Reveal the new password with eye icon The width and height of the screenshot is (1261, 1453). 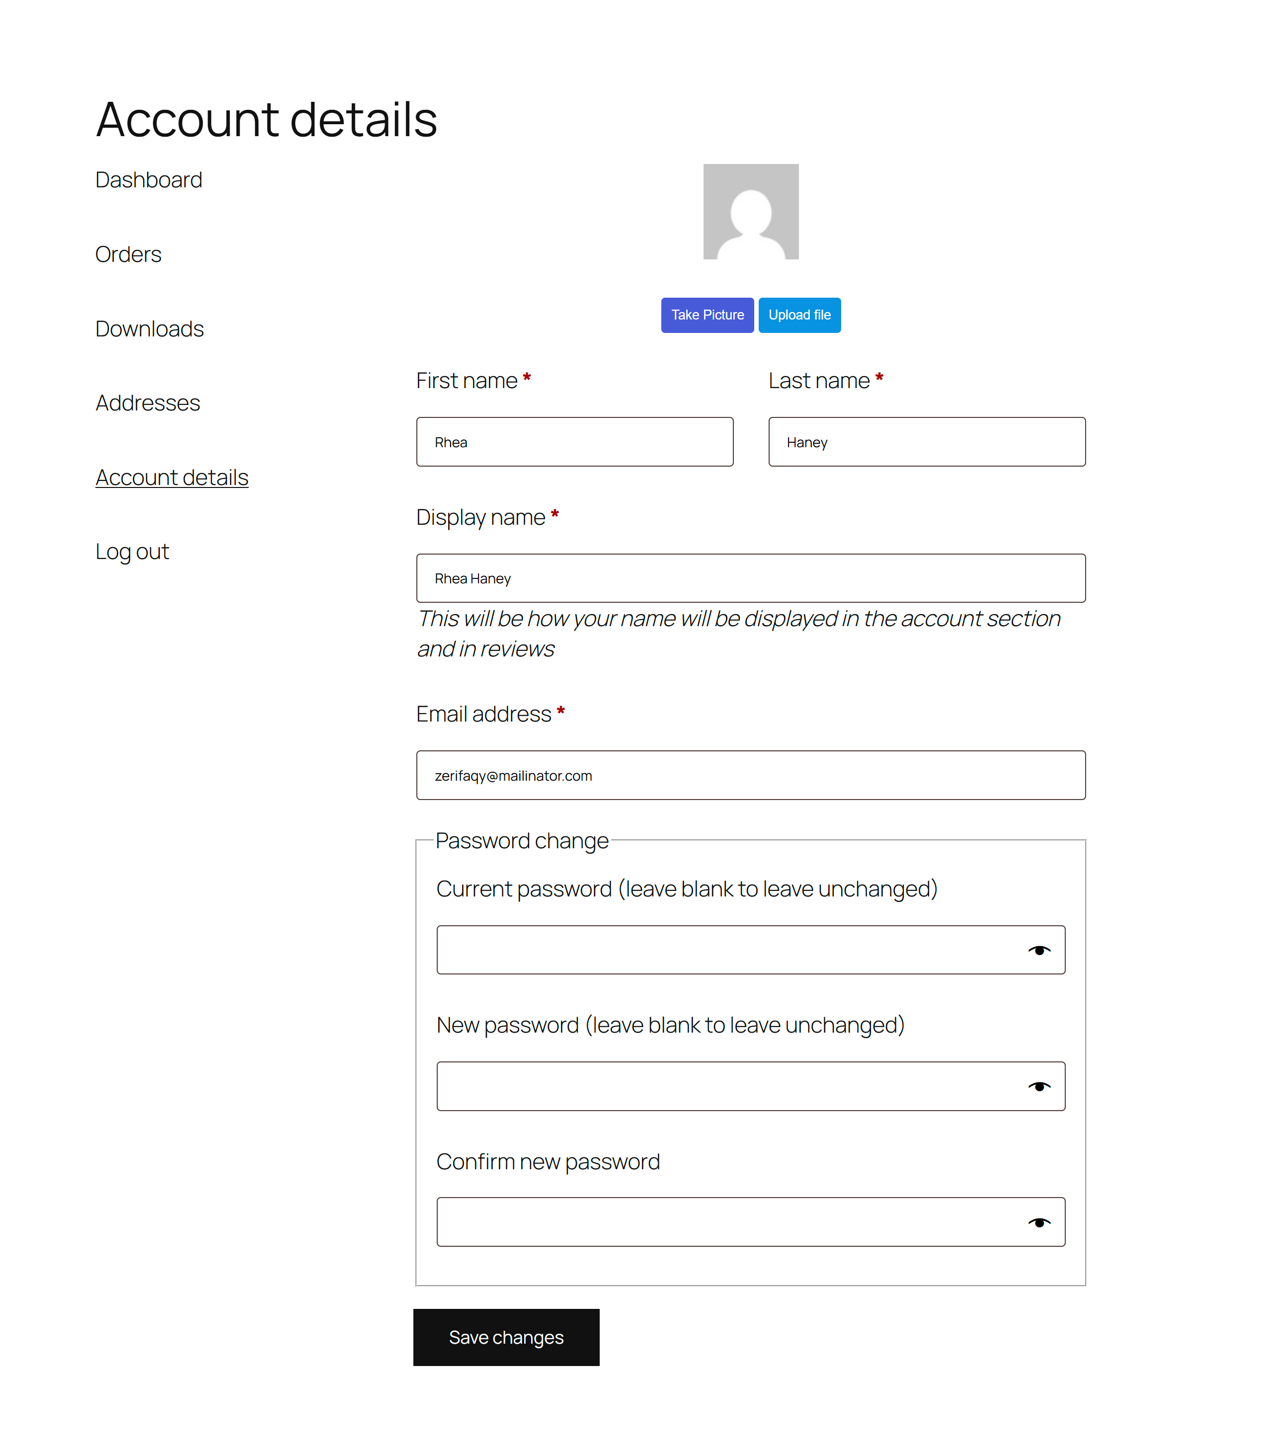coord(1038,1086)
